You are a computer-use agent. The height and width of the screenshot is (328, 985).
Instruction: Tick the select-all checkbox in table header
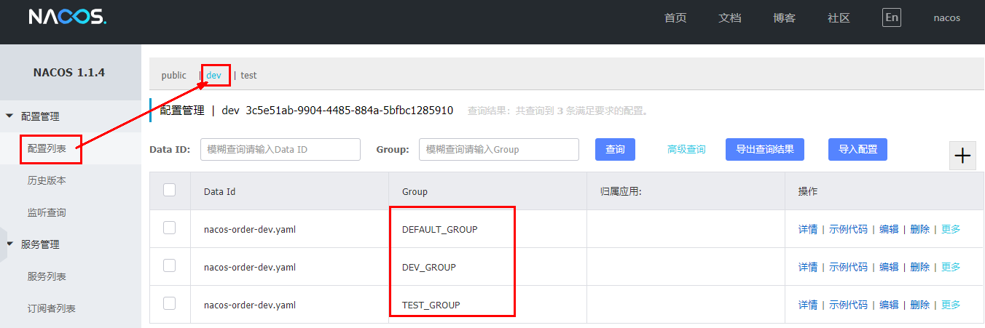[x=170, y=190]
